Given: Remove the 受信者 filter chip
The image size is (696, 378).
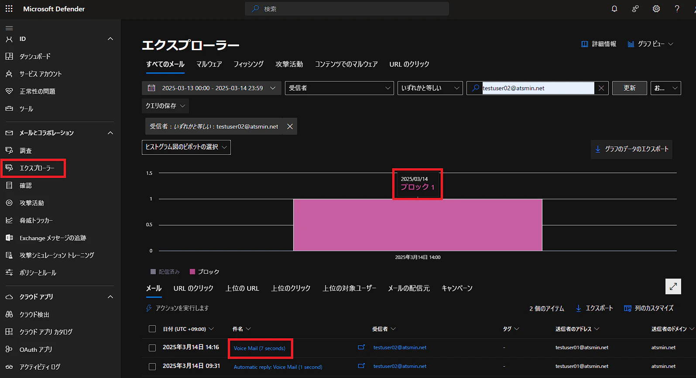Looking at the screenshot, I should pos(290,126).
